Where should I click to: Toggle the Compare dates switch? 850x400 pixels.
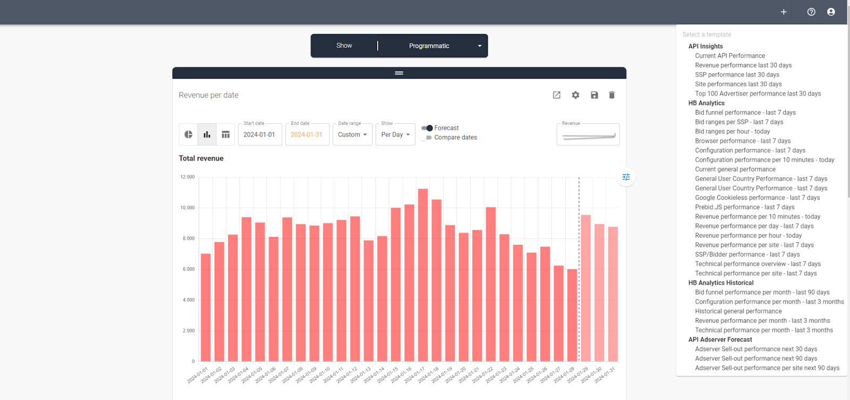(427, 138)
